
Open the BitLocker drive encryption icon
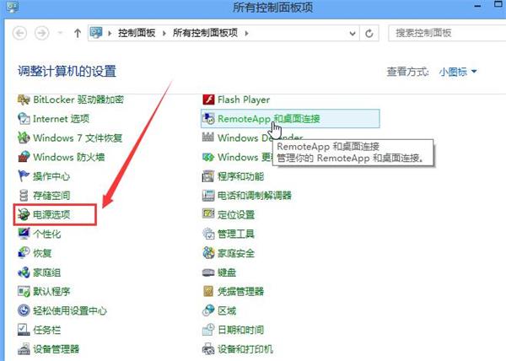point(24,100)
